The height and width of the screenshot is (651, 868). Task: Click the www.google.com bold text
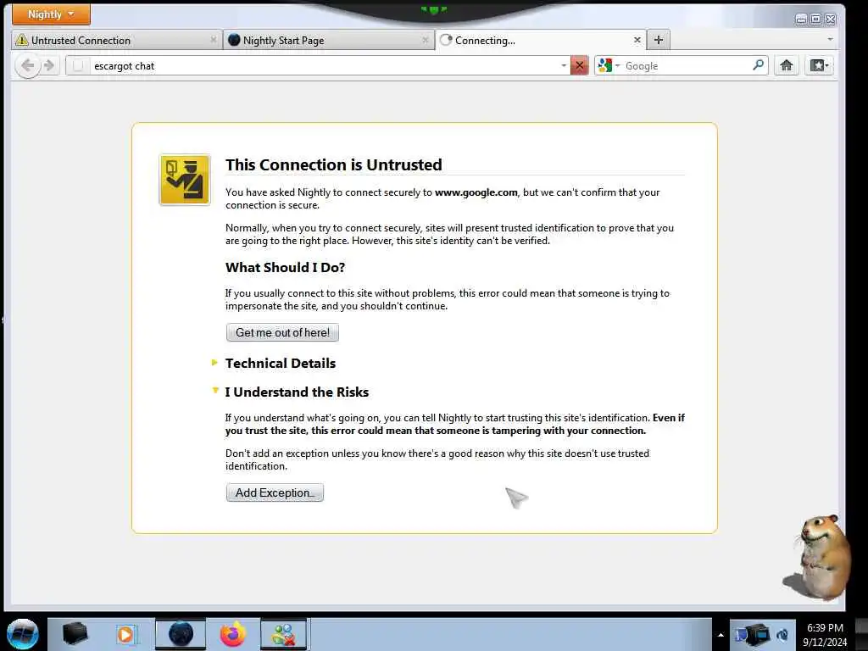[476, 192]
